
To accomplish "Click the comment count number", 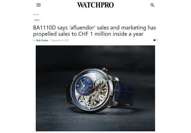I will [157, 40].
